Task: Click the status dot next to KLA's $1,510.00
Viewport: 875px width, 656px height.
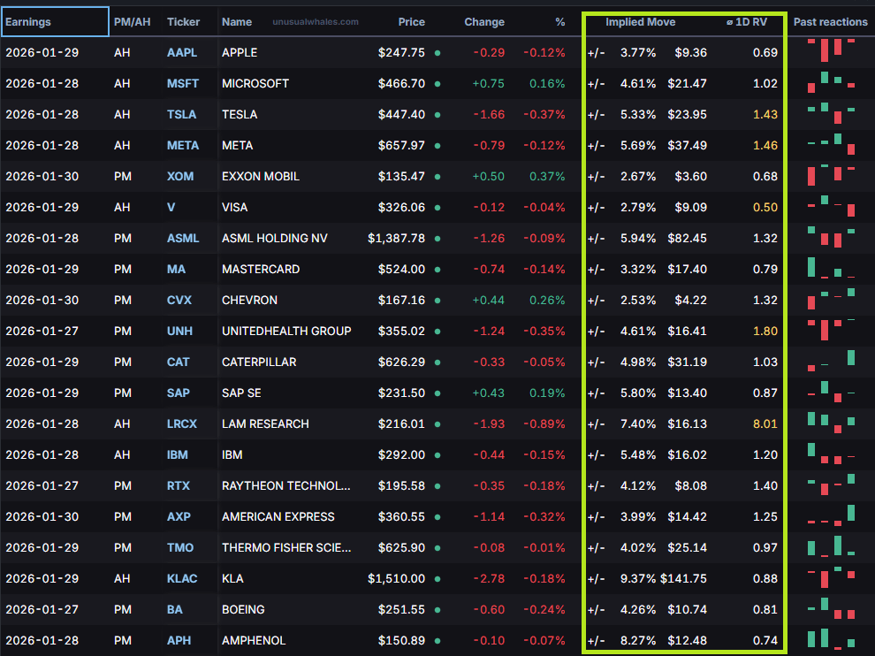Action: tap(437, 579)
